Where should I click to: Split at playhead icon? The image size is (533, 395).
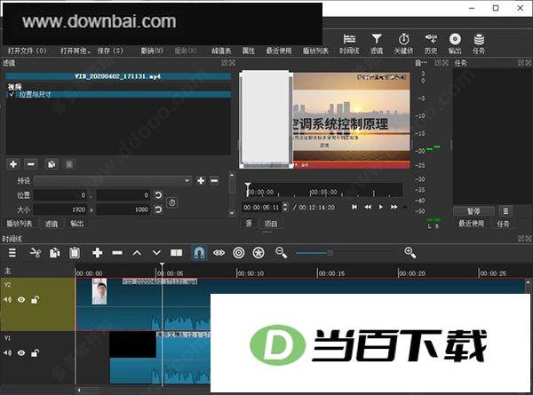177,253
